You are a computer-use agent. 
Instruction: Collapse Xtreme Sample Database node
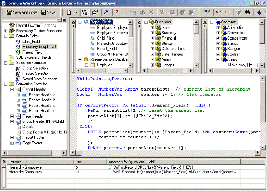[x=80, y=59]
